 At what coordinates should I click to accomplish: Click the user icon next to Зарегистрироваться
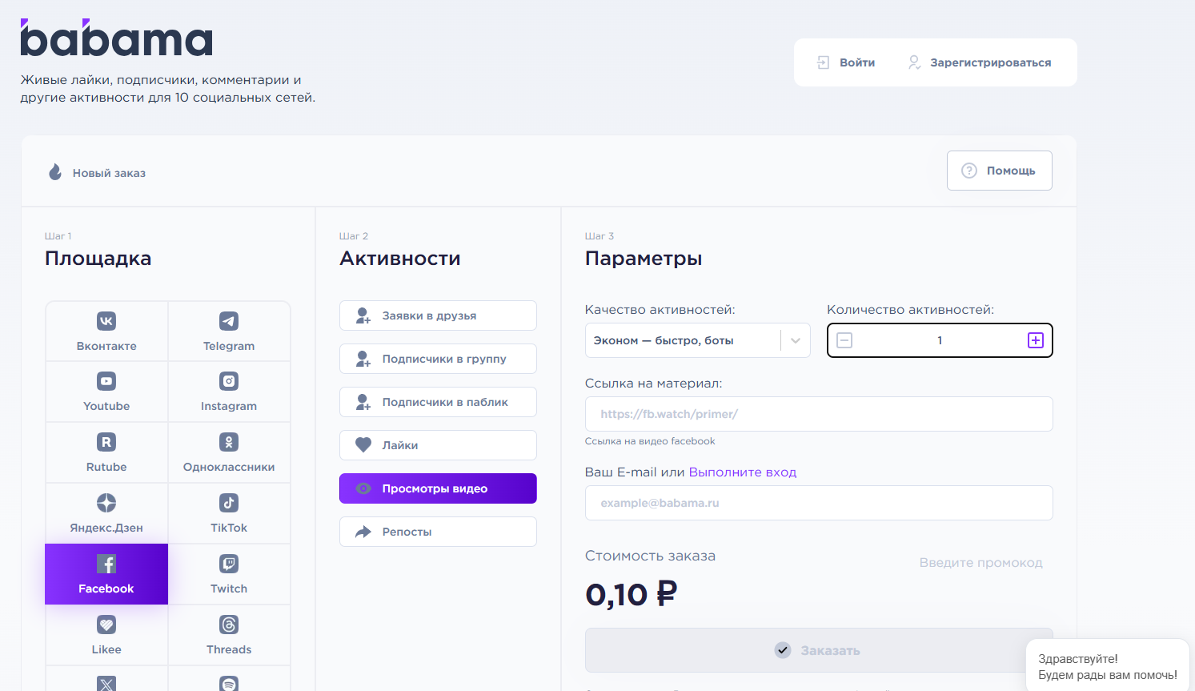point(914,62)
